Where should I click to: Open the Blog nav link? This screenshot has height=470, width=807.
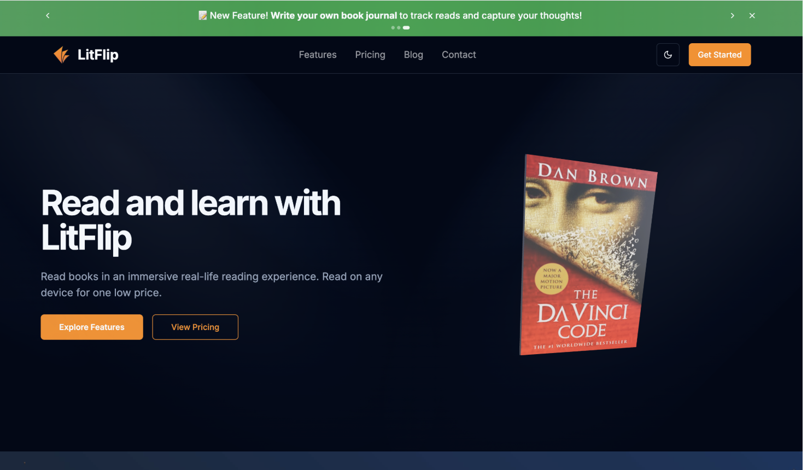pyautogui.click(x=413, y=55)
